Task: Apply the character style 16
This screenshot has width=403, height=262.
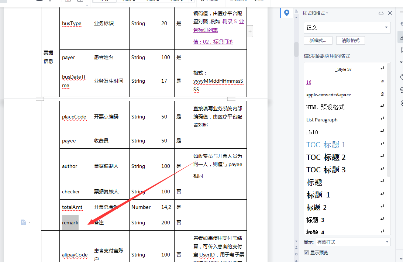Action: pos(345,82)
